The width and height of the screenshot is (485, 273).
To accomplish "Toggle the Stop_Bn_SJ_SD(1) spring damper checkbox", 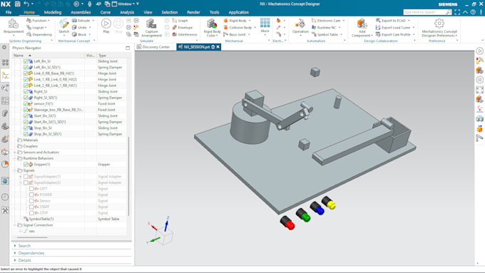I will [26, 134].
